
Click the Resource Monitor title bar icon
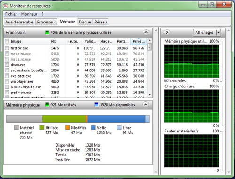[6, 6]
